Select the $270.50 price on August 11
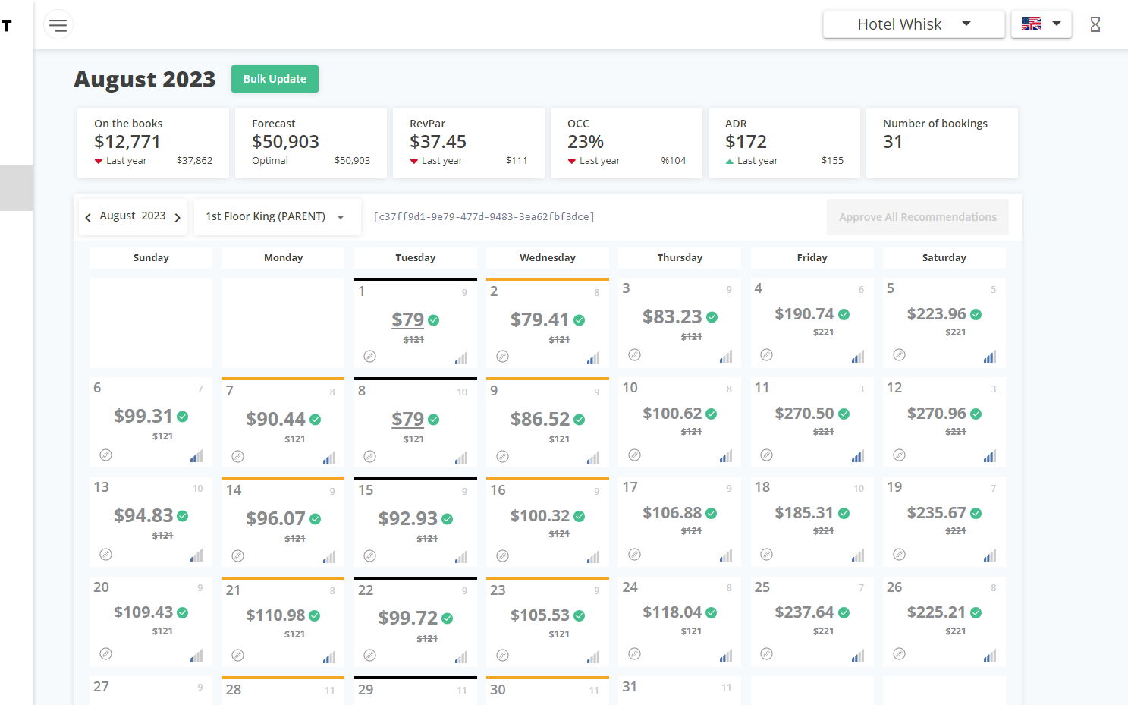This screenshot has width=1128, height=705. (x=804, y=414)
